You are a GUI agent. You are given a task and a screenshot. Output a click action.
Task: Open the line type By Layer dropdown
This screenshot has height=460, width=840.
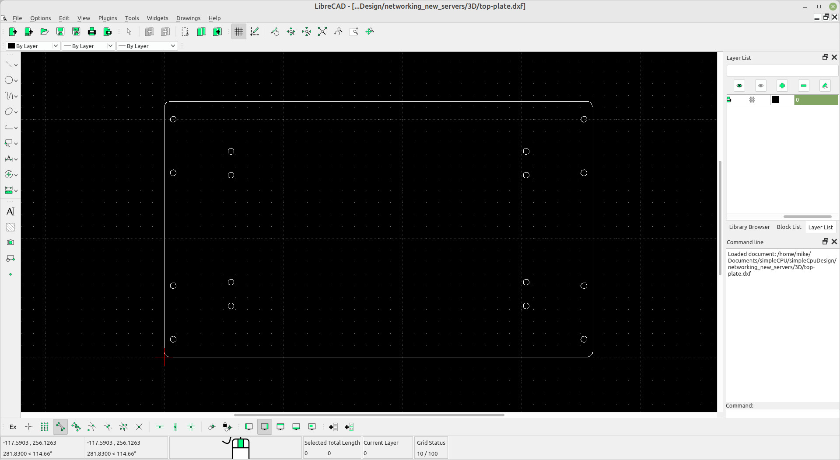(x=147, y=46)
